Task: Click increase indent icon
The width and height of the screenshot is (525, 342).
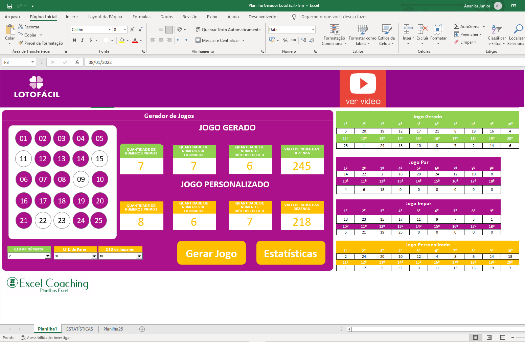Action: pos(188,40)
